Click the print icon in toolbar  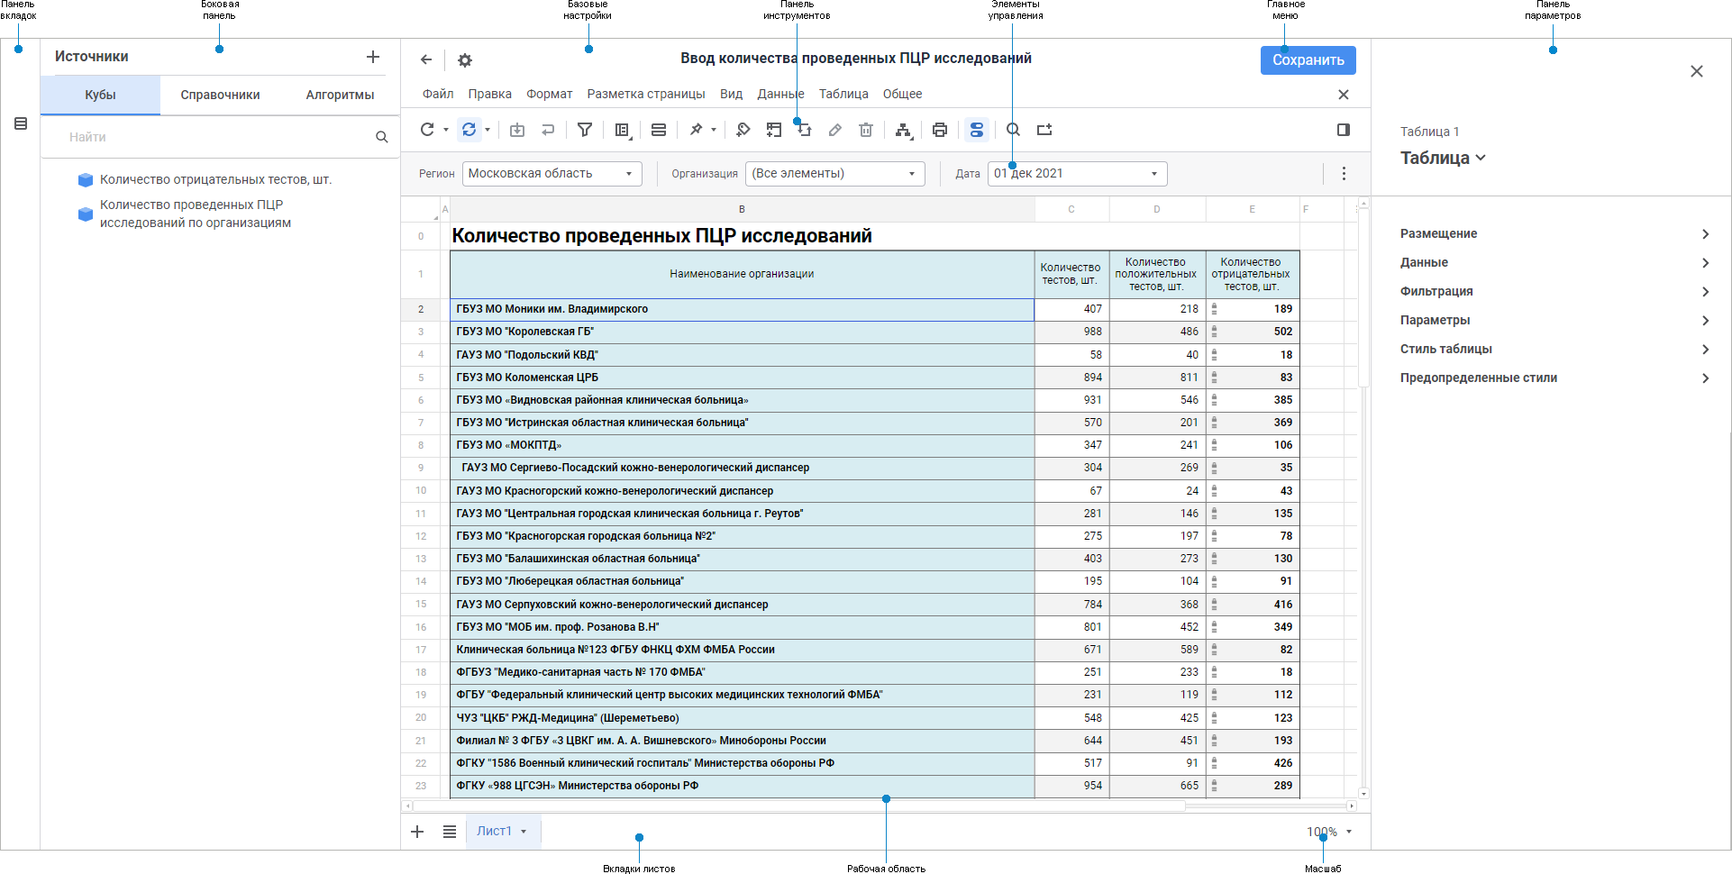pos(940,130)
